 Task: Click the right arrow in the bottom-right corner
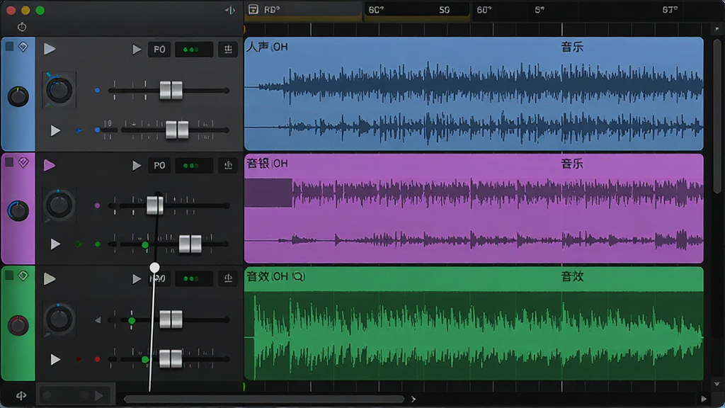point(704,399)
